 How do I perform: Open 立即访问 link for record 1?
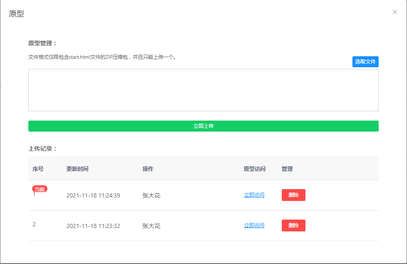pyautogui.click(x=254, y=195)
